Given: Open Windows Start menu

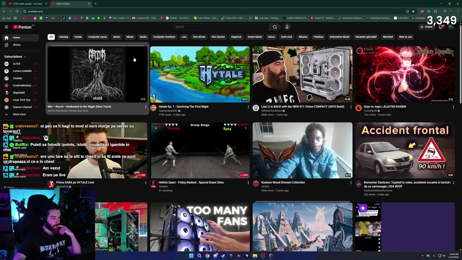Looking at the screenshot, I should point(191,256).
